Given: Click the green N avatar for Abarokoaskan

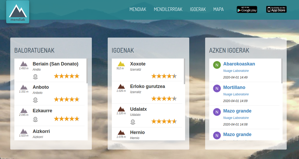Looking at the screenshot, I should 217,65.
